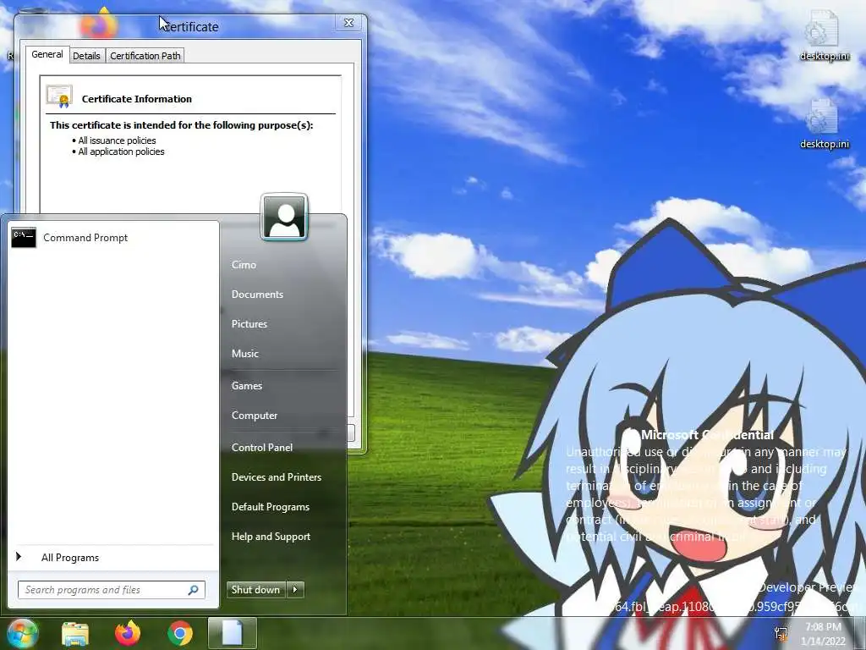This screenshot has height=650, width=866.
Task: Click the Search programs and files field
Action: click(111, 590)
